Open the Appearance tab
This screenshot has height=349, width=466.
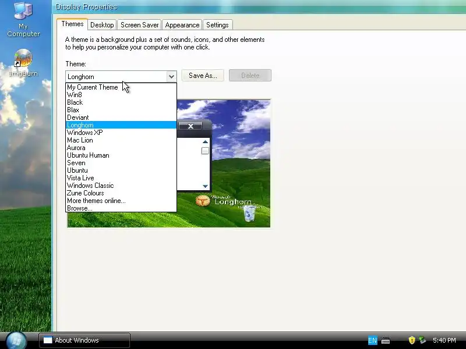point(182,25)
